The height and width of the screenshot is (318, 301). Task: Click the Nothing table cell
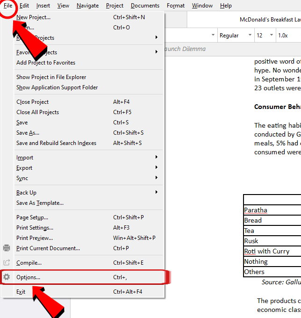(x=272, y=261)
